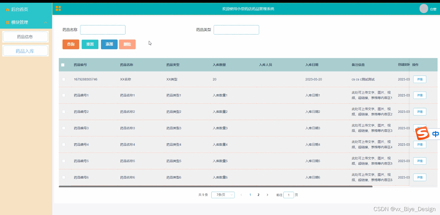Click the orange 查询 button
The width and height of the screenshot is (440, 215).
(x=71, y=44)
